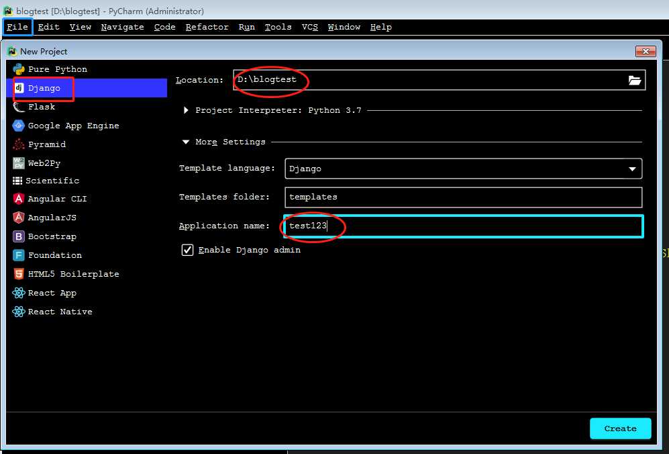Viewport: 669px width, 454px height.
Task: Click the Application name field
Action: 463,226
